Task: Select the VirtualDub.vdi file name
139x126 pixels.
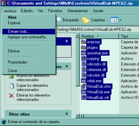Action: [98, 98]
